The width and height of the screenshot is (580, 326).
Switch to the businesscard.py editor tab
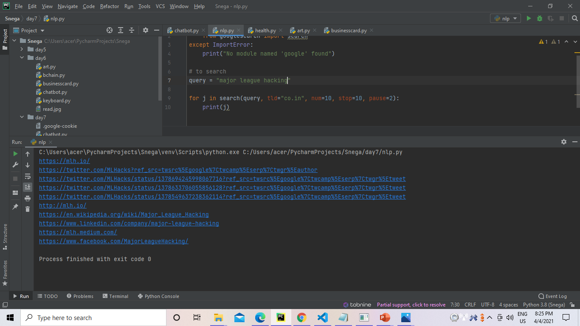click(349, 31)
